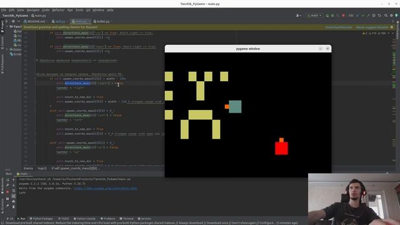Switch to the README.md editor tab
The image size is (400, 225).
pos(34,21)
